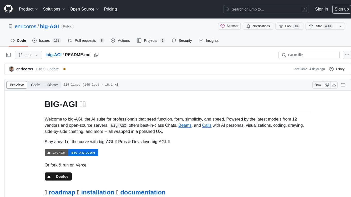Image resolution: width=351 pixels, height=197 pixels.
Task: Click enricoros avatar in commit row
Action: click(11, 69)
